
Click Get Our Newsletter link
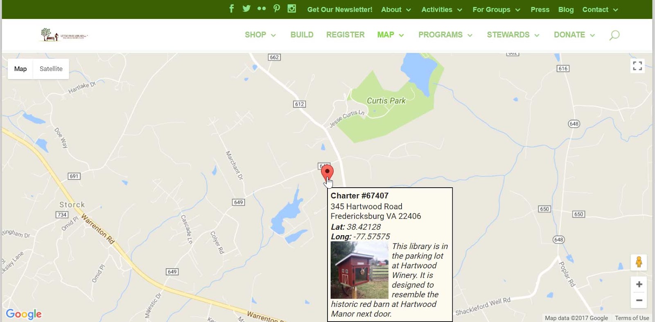point(340,9)
